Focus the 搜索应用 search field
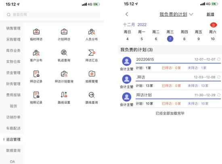 [x=52, y=15]
